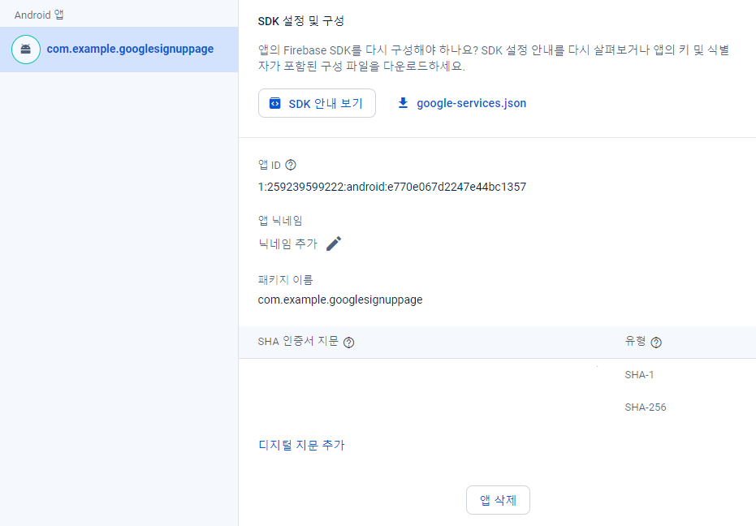Screen dimensions: 756x526
Task: Click the SHA-256 row type label
Action: pyautogui.click(x=645, y=407)
